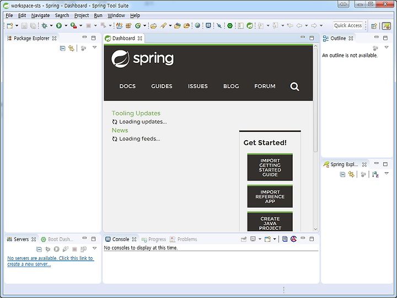This screenshot has height=298, width=397.
Task: Open the Window menu
Action: pyautogui.click(x=116, y=15)
